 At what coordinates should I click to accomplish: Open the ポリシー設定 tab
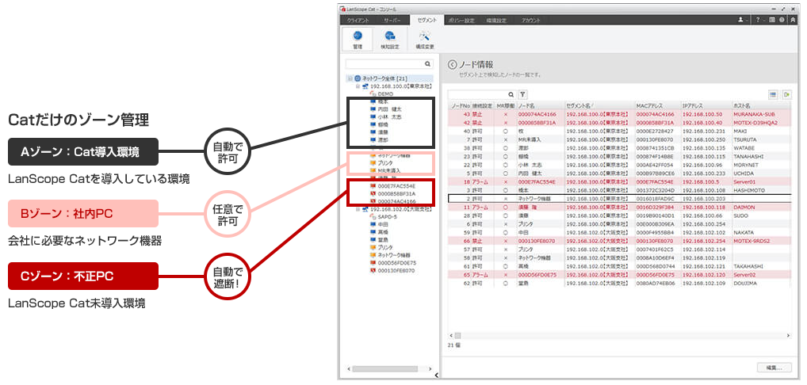(x=461, y=20)
